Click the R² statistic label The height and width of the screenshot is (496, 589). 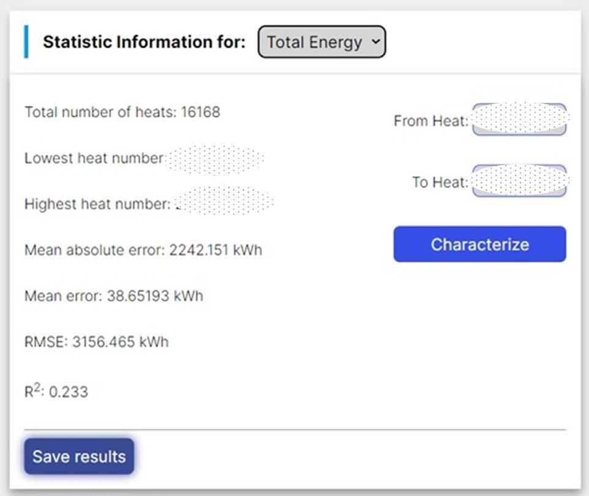point(34,391)
